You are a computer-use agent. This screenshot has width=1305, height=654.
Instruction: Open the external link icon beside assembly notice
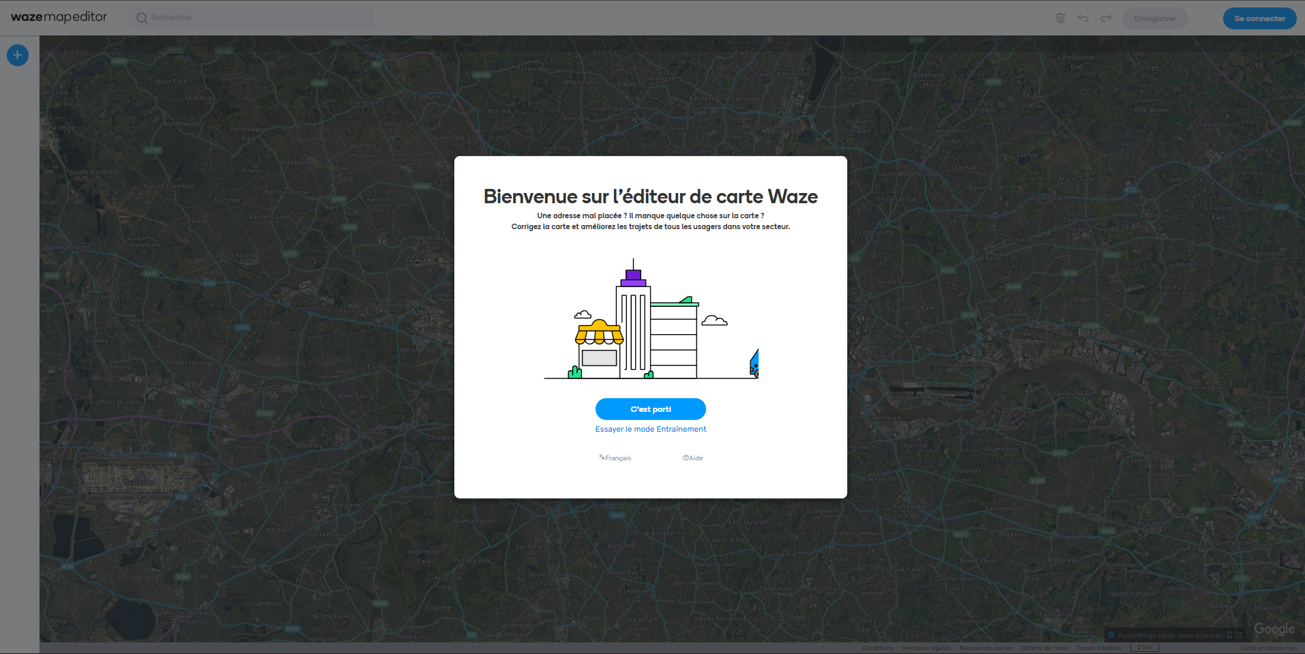pyautogui.click(x=1239, y=635)
